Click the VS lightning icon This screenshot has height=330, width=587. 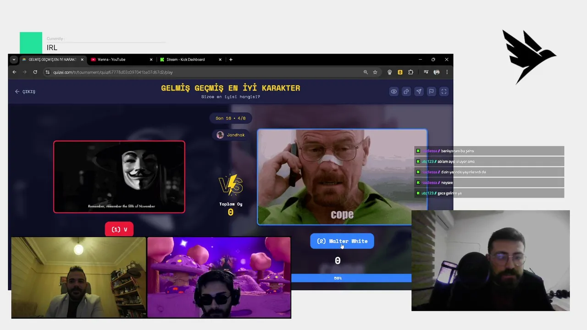click(231, 185)
